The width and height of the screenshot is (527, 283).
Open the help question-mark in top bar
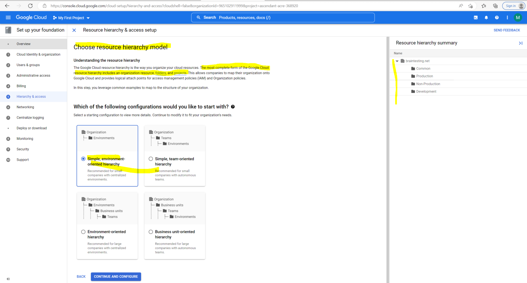pyautogui.click(x=496, y=17)
